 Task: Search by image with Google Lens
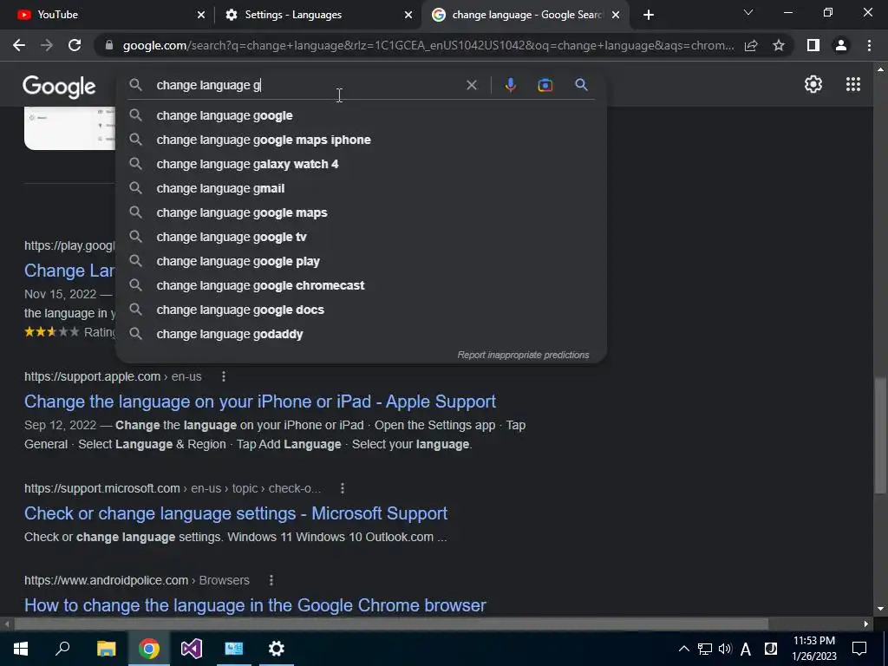click(x=545, y=85)
